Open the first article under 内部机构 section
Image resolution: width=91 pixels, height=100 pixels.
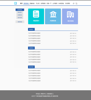(34, 52)
